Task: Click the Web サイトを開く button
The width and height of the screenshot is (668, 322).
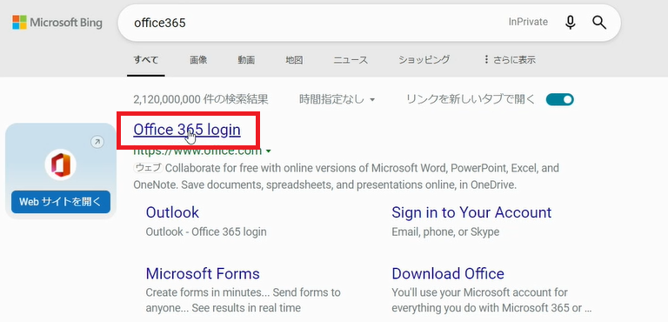Action: point(61,202)
